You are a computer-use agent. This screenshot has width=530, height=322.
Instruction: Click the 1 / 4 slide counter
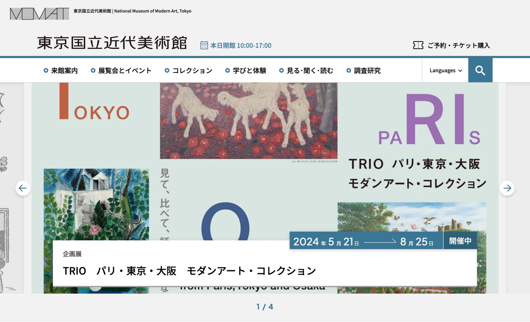[x=265, y=307]
